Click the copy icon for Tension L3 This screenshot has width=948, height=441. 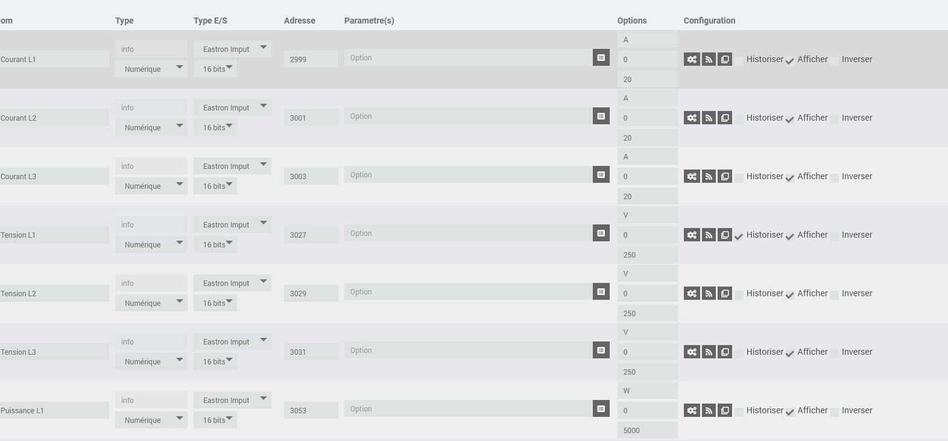(725, 352)
